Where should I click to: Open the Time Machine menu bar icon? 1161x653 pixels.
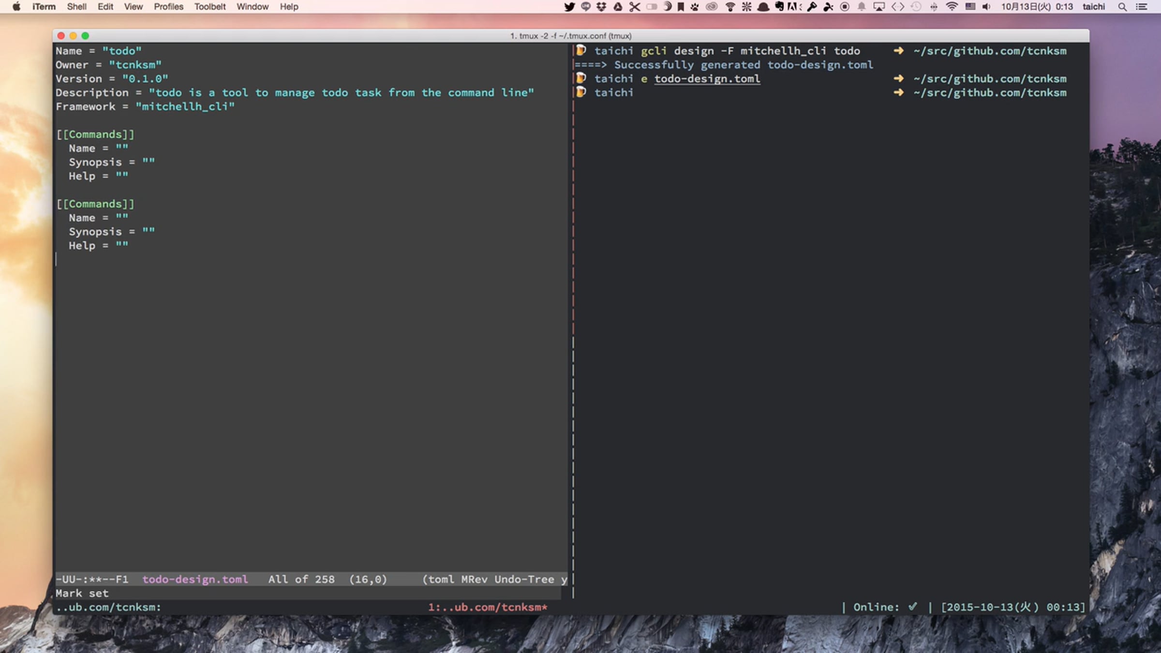[x=916, y=7]
